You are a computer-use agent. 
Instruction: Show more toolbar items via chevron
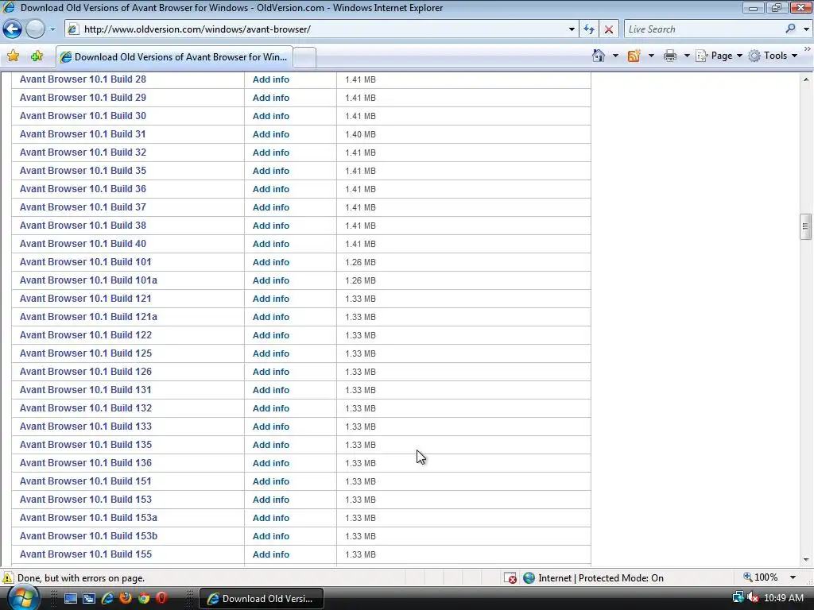(x=808, y=48)
